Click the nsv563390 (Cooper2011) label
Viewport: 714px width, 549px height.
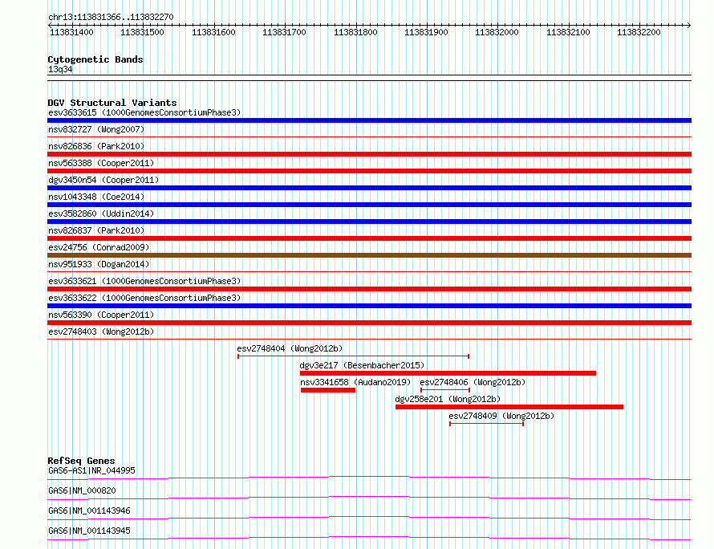101,315
